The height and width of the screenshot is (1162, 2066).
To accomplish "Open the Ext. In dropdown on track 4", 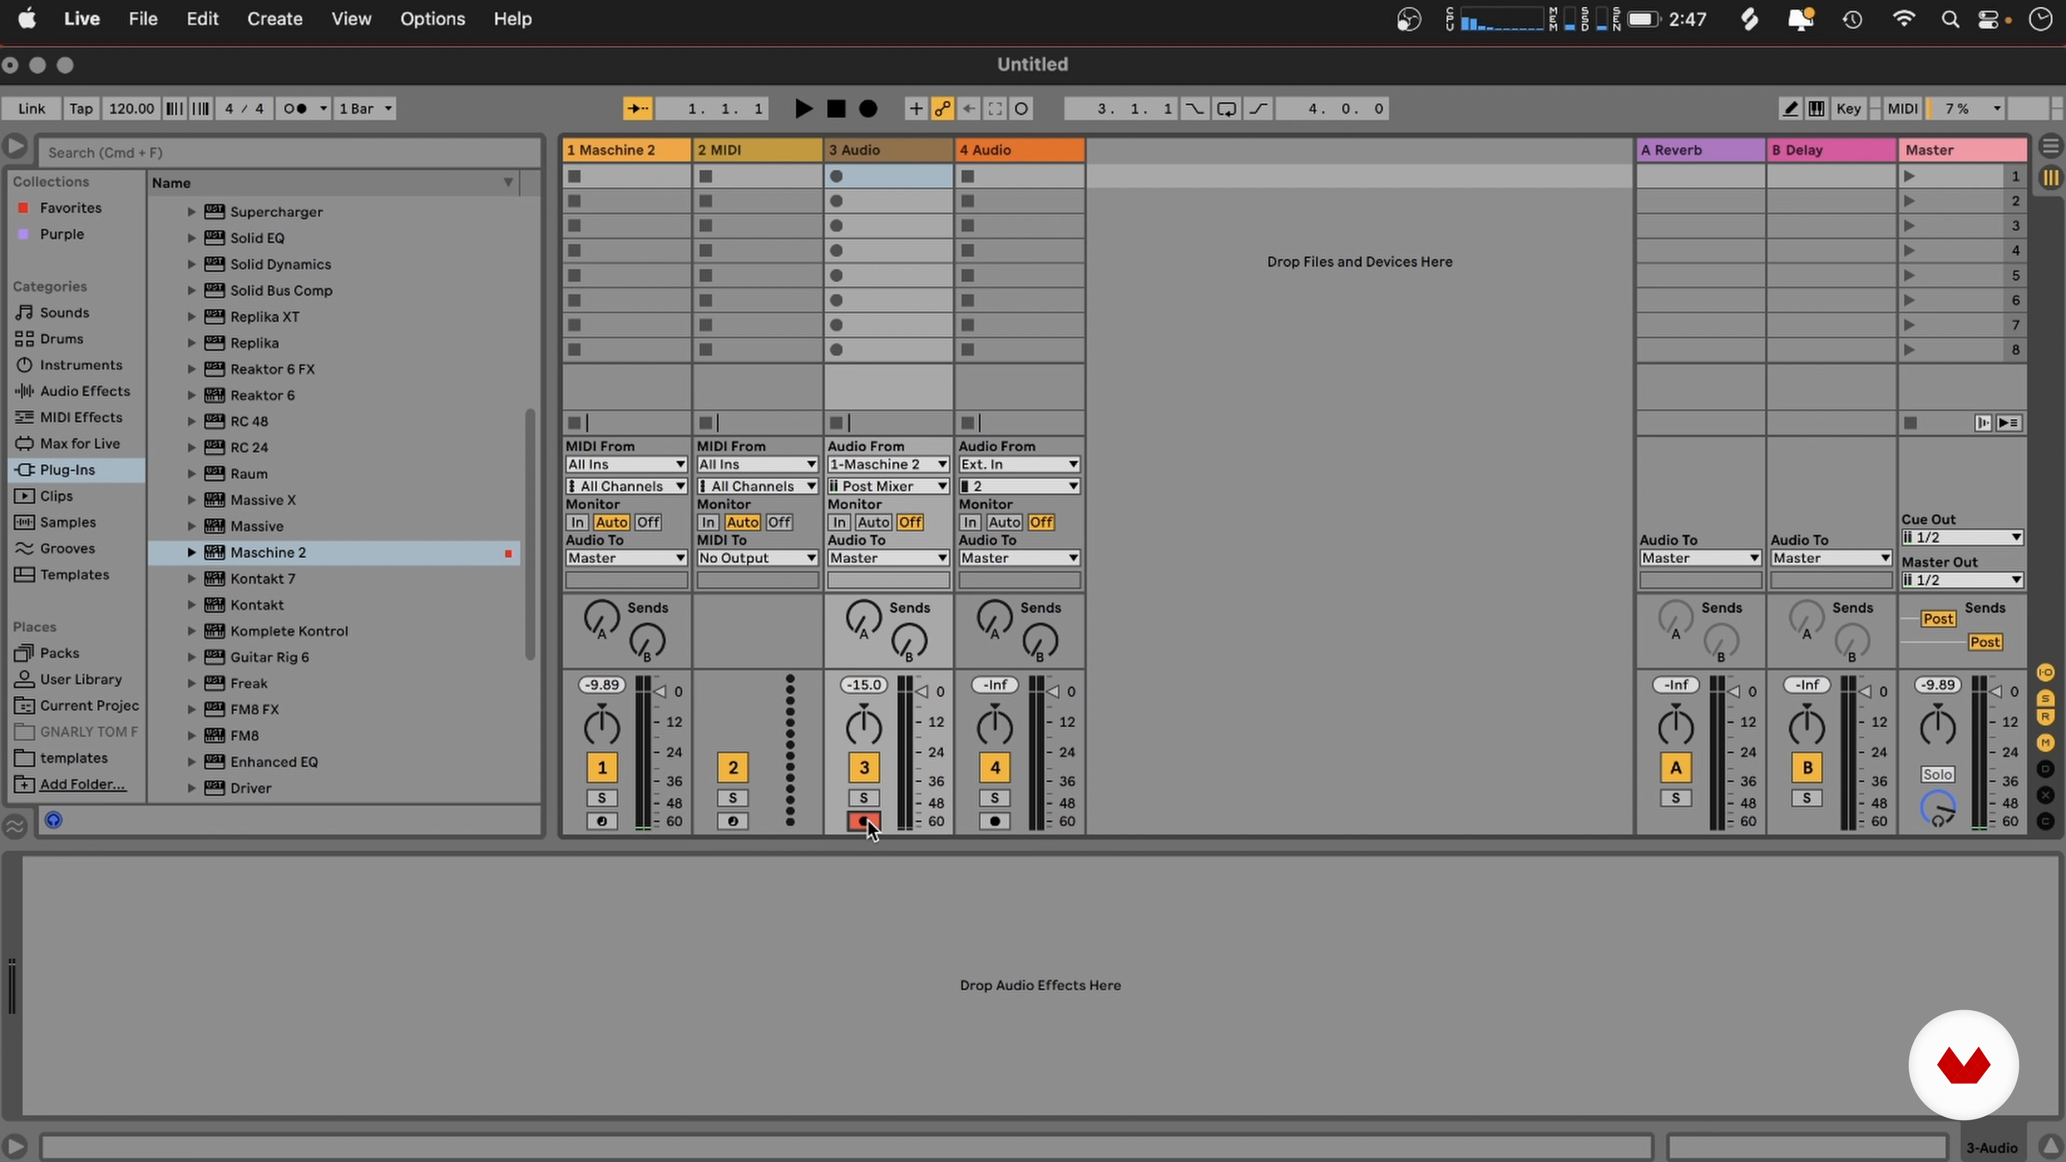I will [x=1020, y=464].
